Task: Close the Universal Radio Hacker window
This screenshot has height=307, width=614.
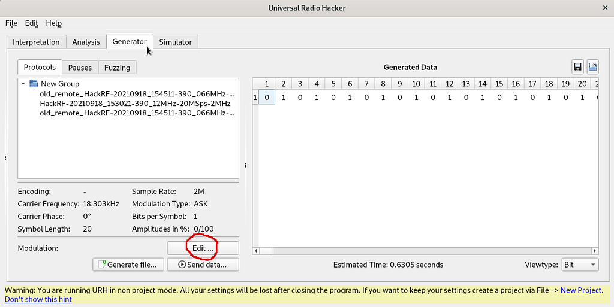Action: 605,8
